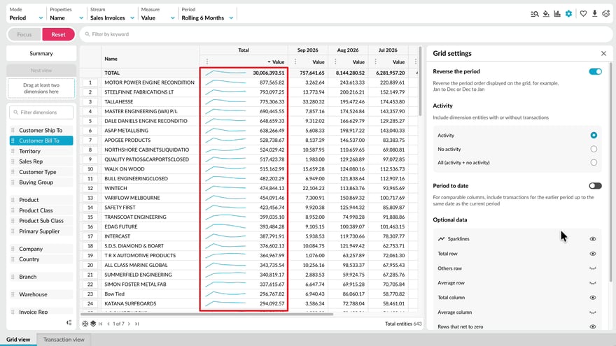Screen dimensions: 616x346
Task: Show the Average row
Action: (593, 283)
